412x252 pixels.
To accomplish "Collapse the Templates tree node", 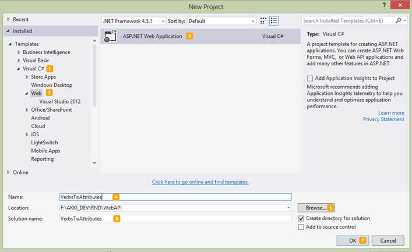I will [x=10, y=44].
